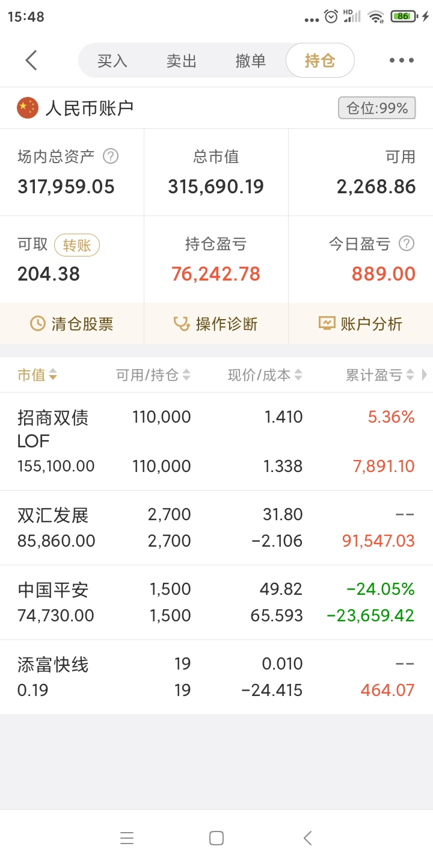Viewport: 433px width, 867px height.
Task: Sort holdings by 可用/持仓 column
Action: coord(153,375)
